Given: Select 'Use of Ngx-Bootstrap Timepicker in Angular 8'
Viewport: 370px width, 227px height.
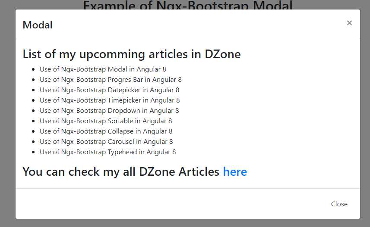Looking at the screenshot, I should tap(110, 100).
